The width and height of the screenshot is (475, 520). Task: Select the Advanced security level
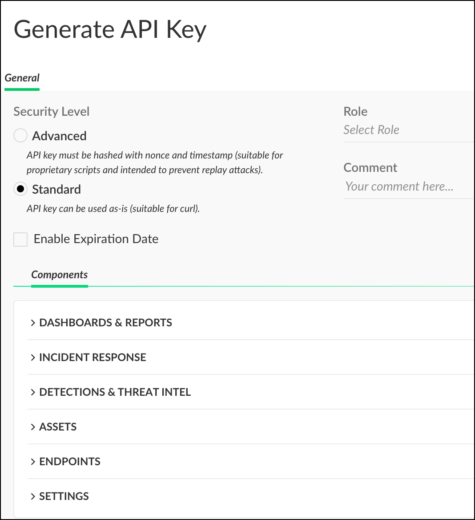(20, 135)
